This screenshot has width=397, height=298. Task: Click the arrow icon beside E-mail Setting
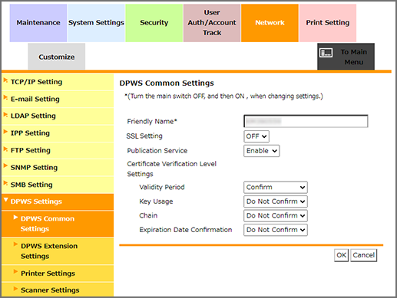tap(5, 97)
